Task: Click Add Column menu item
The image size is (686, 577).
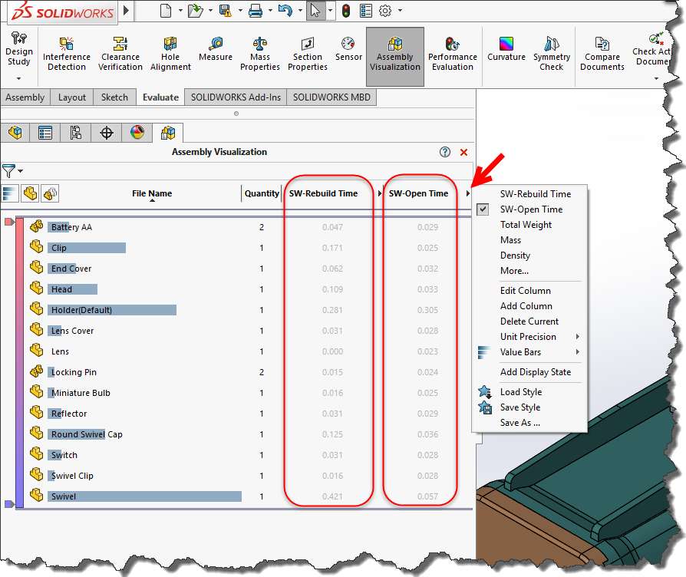Action: (526, 306)
